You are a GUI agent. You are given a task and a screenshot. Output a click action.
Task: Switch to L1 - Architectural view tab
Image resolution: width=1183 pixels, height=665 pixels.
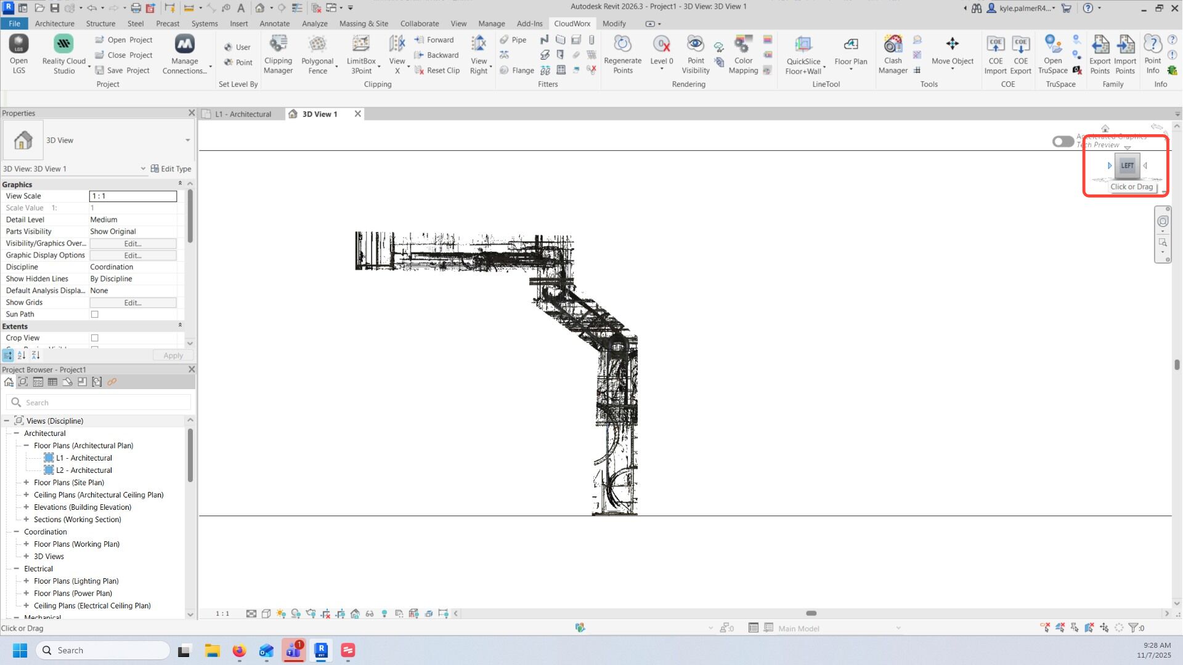[x=242, y=114]
